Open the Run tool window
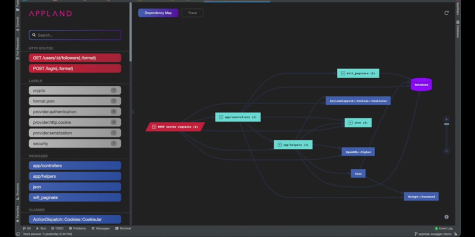The width and height of the screenshot is (475, 237). pos(41,228)
